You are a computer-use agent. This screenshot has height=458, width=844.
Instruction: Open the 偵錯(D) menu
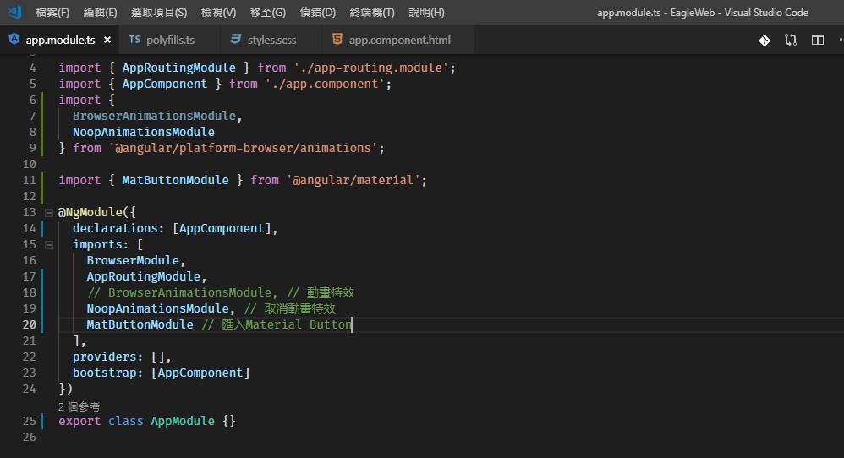click(x=318, y=13)
